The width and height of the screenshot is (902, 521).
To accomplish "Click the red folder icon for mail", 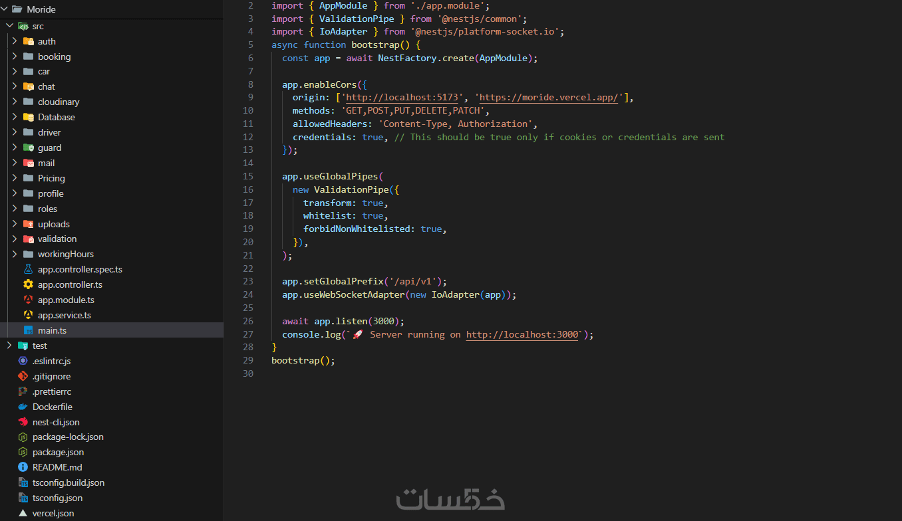I will tap(28, 163).
